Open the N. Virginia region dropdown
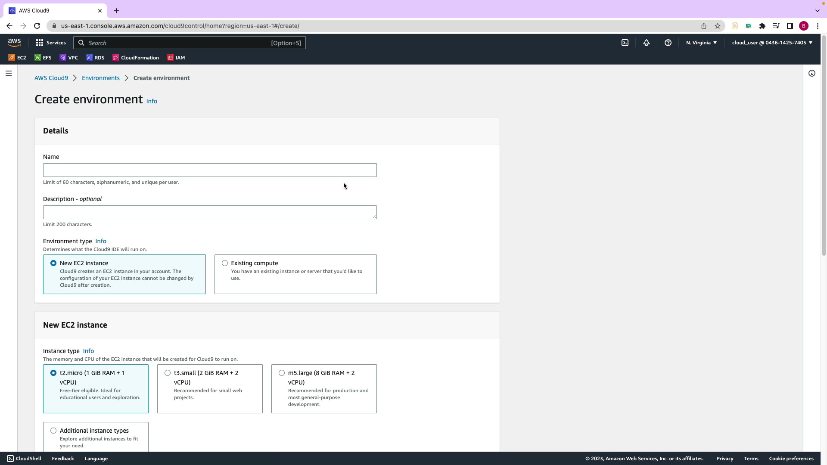Viewport: 827px width, 465px height. (x=701, y=43)
